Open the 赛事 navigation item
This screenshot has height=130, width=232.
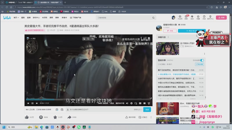(x=57, y=18)
